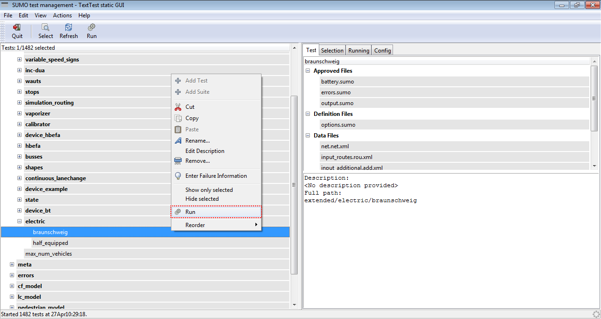Open the Actions menu
This screenshot has width=601, height=319.
tap(62, 15)
